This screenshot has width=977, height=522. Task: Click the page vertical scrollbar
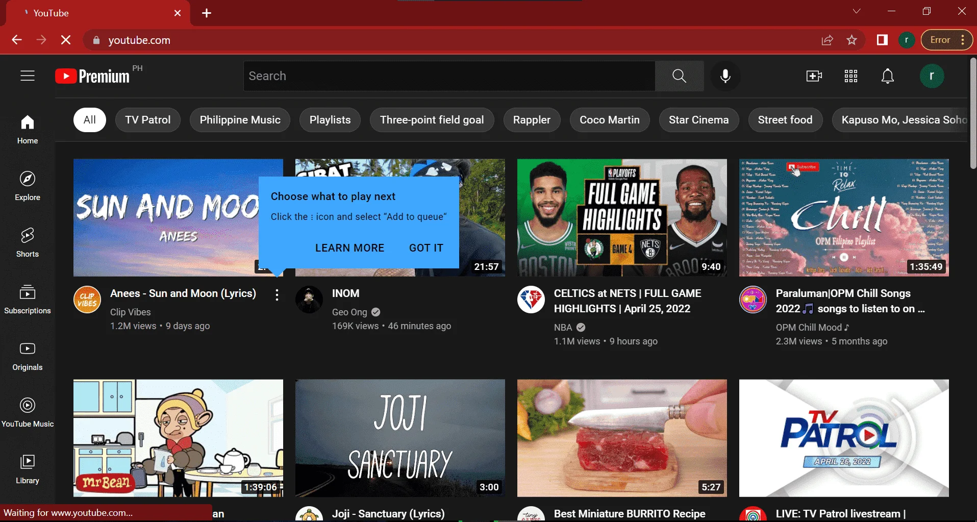(x=972, y=113)
